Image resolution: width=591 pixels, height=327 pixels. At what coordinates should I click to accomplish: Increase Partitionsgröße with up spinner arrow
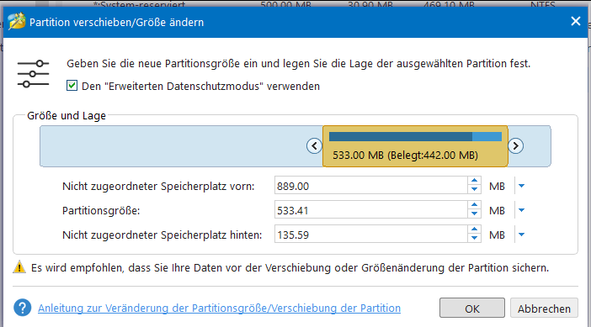475,205
